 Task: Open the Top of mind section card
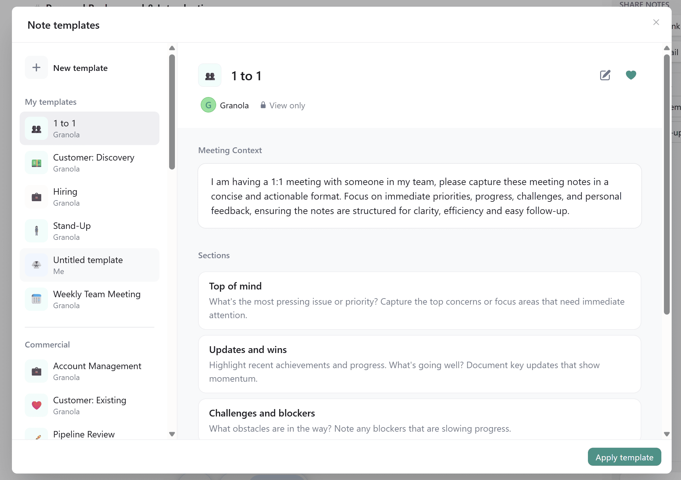419,300
